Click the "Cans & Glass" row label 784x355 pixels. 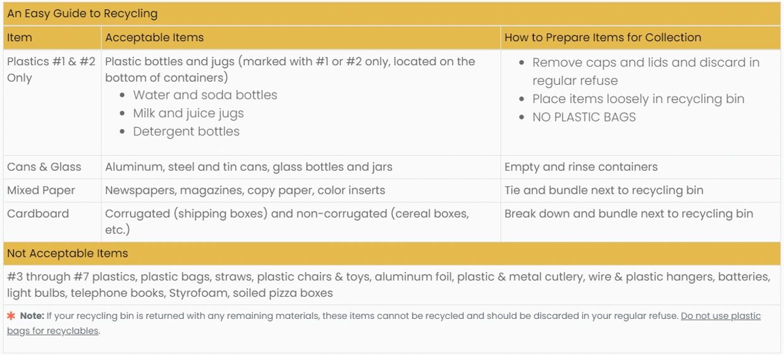point(44,167)
